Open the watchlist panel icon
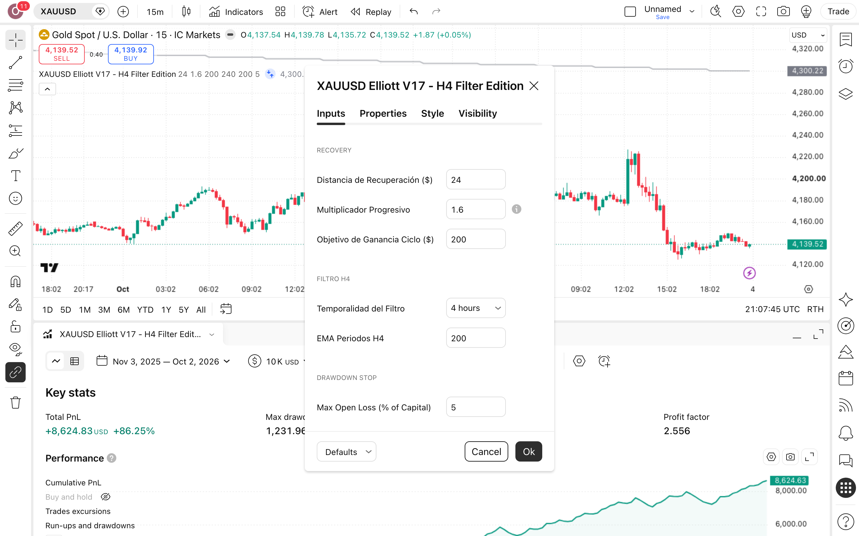 (x=846, y=40)
